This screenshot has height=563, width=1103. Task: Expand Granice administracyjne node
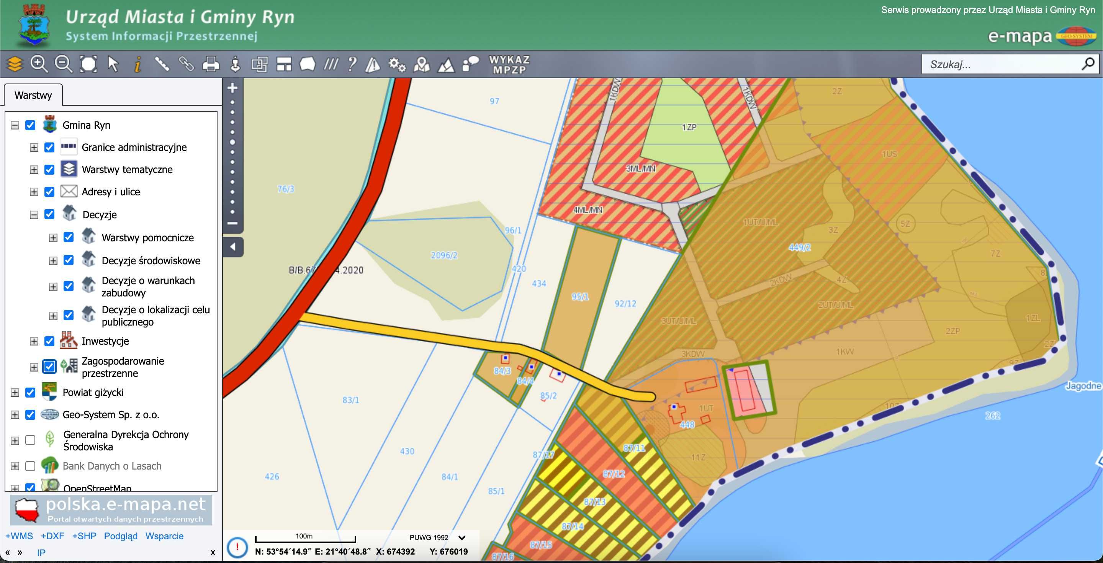(34, 148)
